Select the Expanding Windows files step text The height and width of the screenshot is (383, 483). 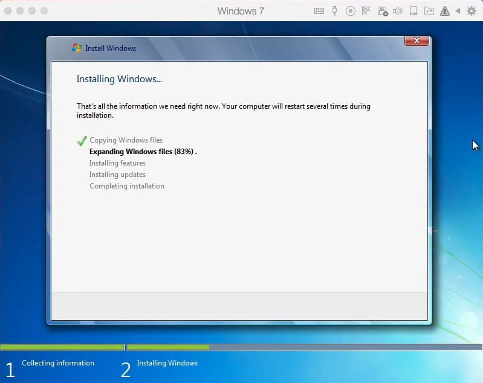tap(143, 152)
